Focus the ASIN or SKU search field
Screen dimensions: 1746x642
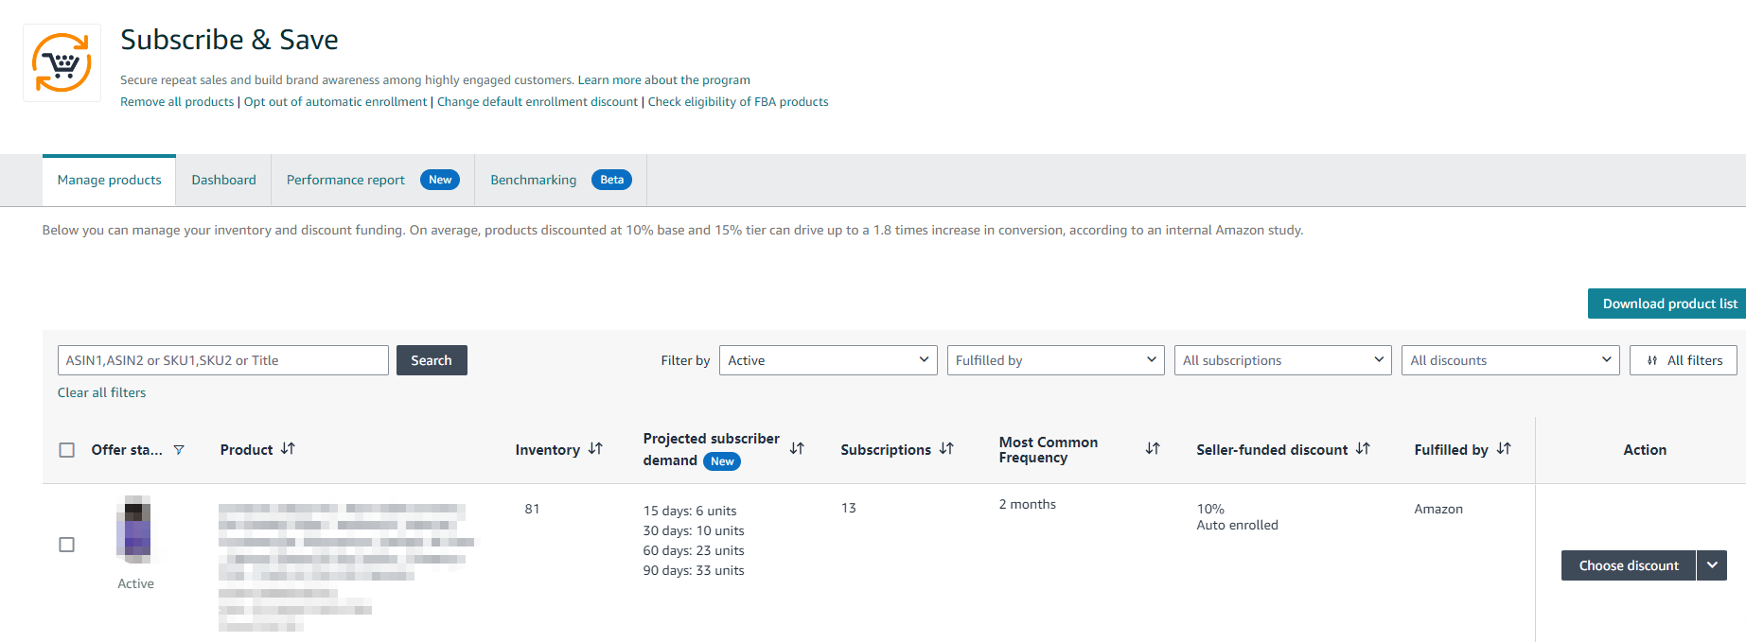[x=222, y=360]
